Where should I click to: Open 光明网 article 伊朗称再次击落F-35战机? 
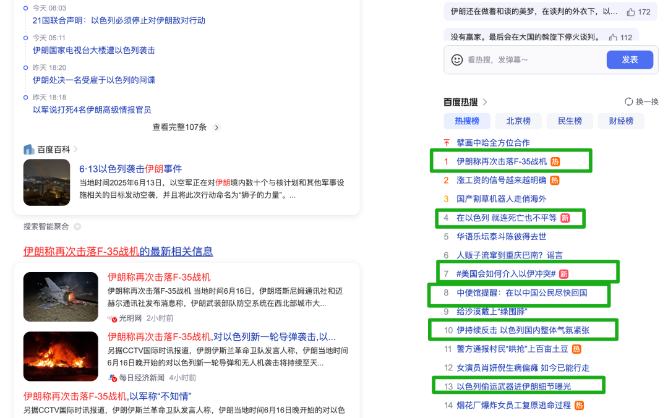pyautogui.click(x=159, y=278)
